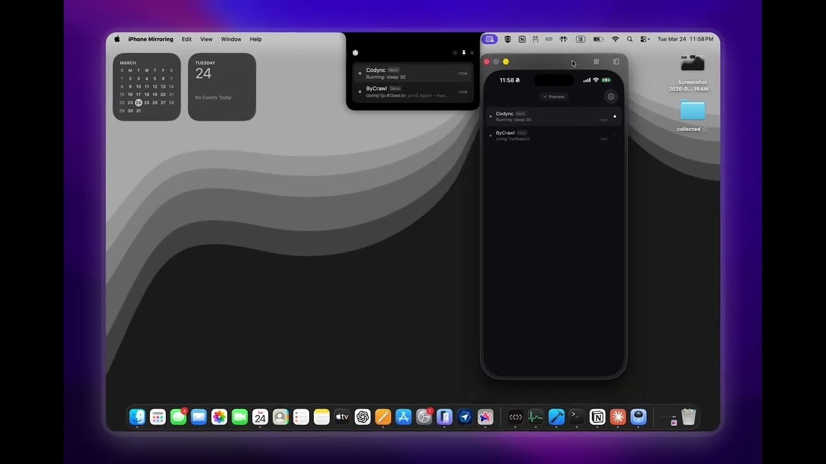Open Launchpad in the Dock
The width and height of the screenshot is (826, 464).
pyautogui.click(x=158, y=417)
